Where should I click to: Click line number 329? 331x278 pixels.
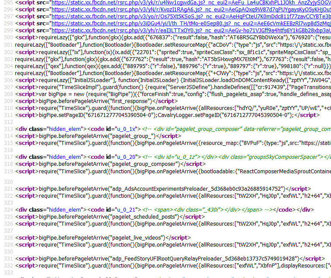[x=8, y=245]
